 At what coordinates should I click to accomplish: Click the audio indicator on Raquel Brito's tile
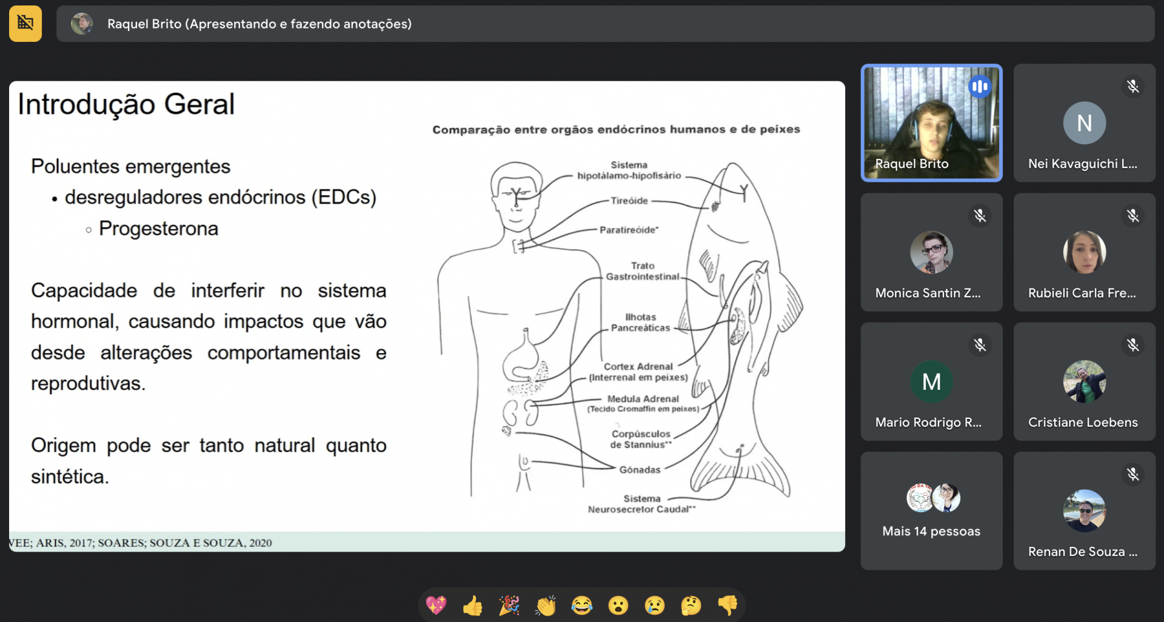coord(979,87)
